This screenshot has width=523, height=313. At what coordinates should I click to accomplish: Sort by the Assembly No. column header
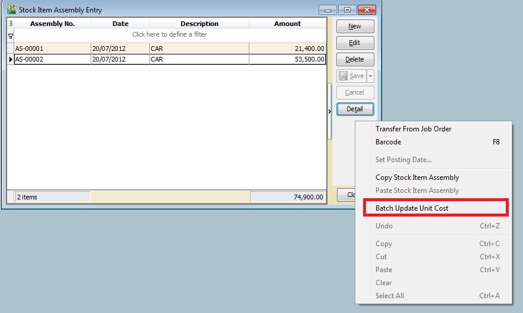52,24
